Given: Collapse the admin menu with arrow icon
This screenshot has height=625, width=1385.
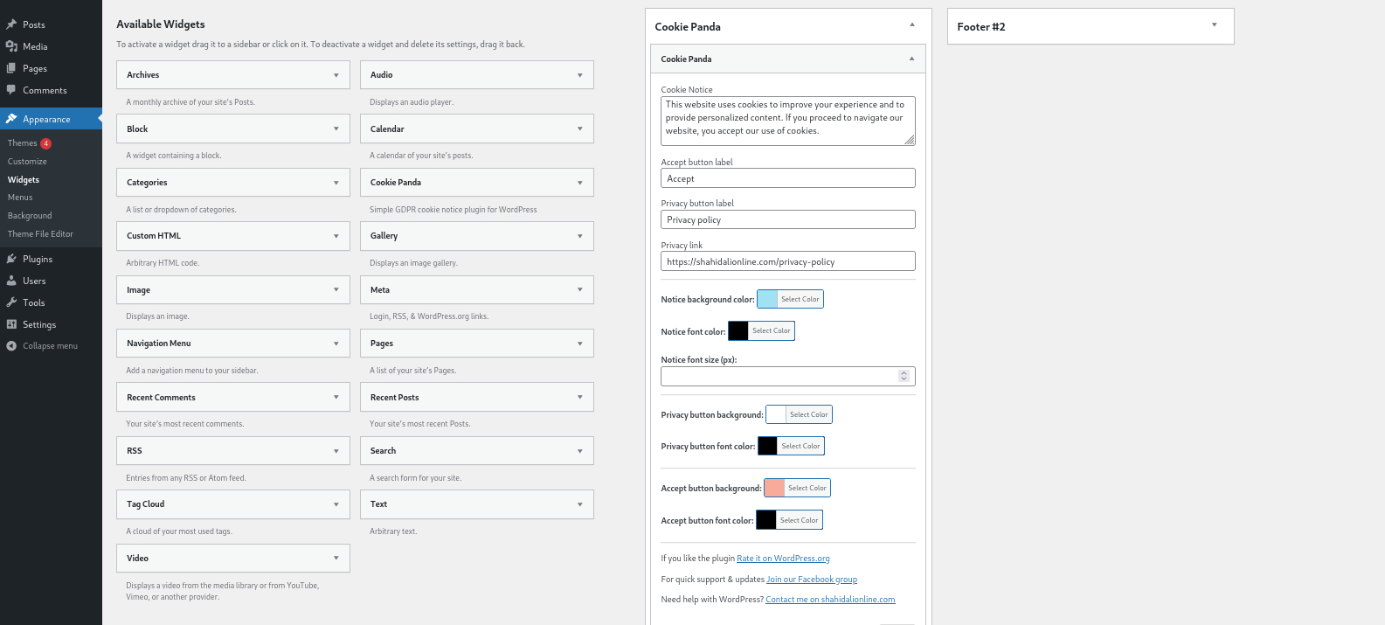Looking at the screenshot, I should (11, 346).
